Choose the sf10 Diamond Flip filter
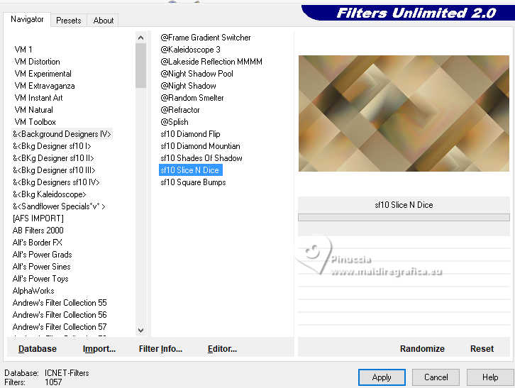Image resolution: width=515 pixels, height=388 pixels. click(x=190, y=134)
